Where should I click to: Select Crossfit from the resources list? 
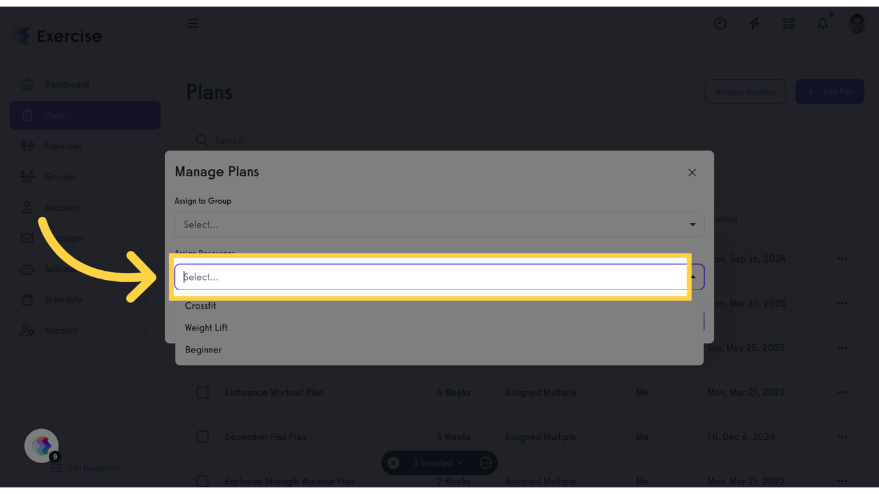click(x=200, y=306)
